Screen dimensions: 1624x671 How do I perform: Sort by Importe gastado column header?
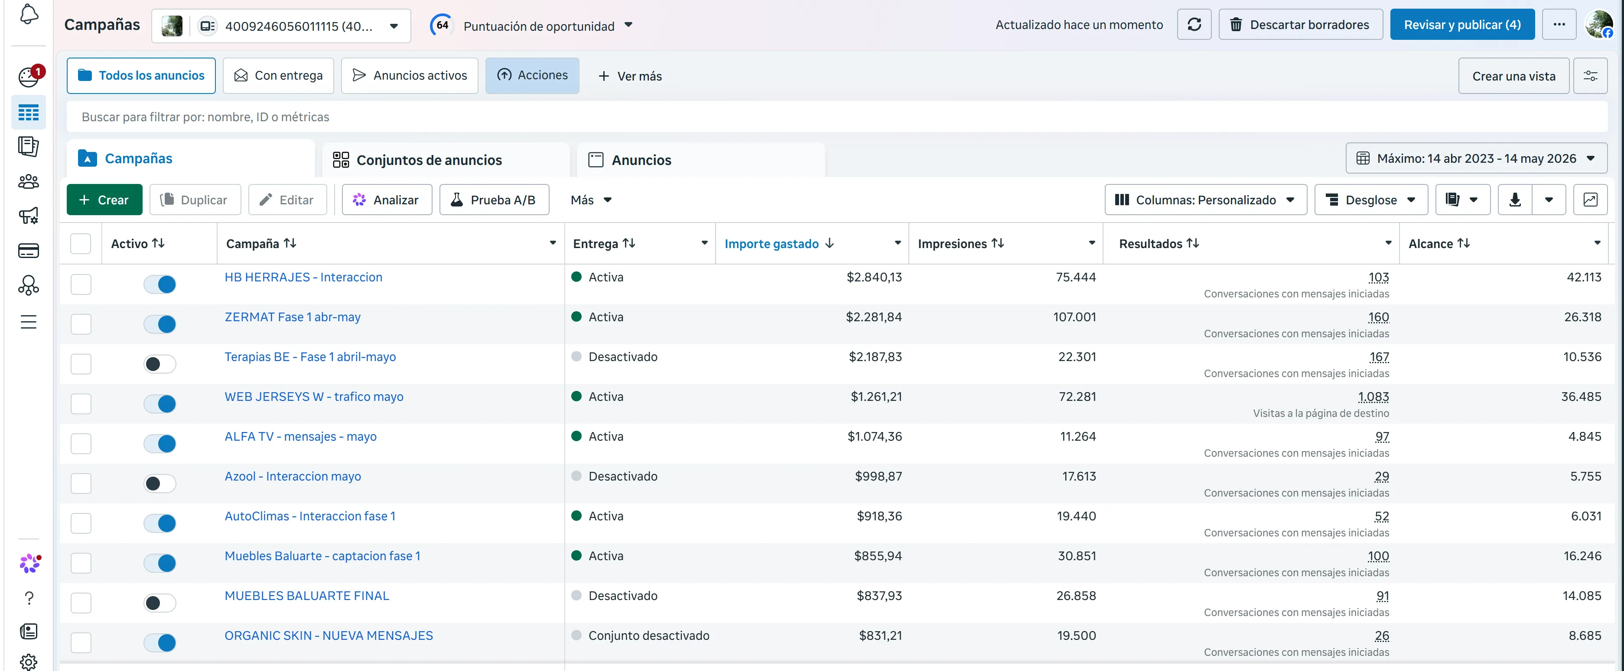click(779, 244)
